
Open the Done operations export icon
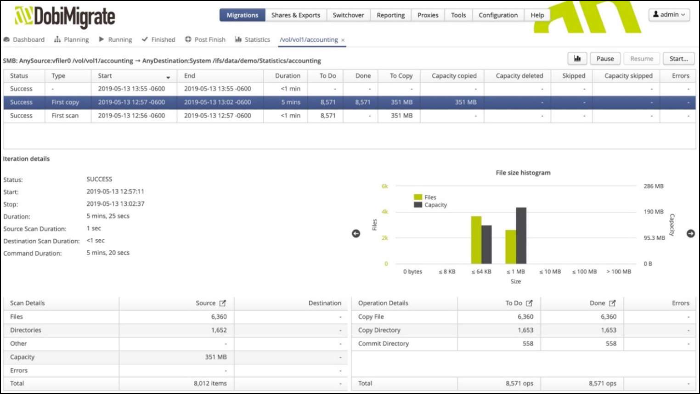612,303
